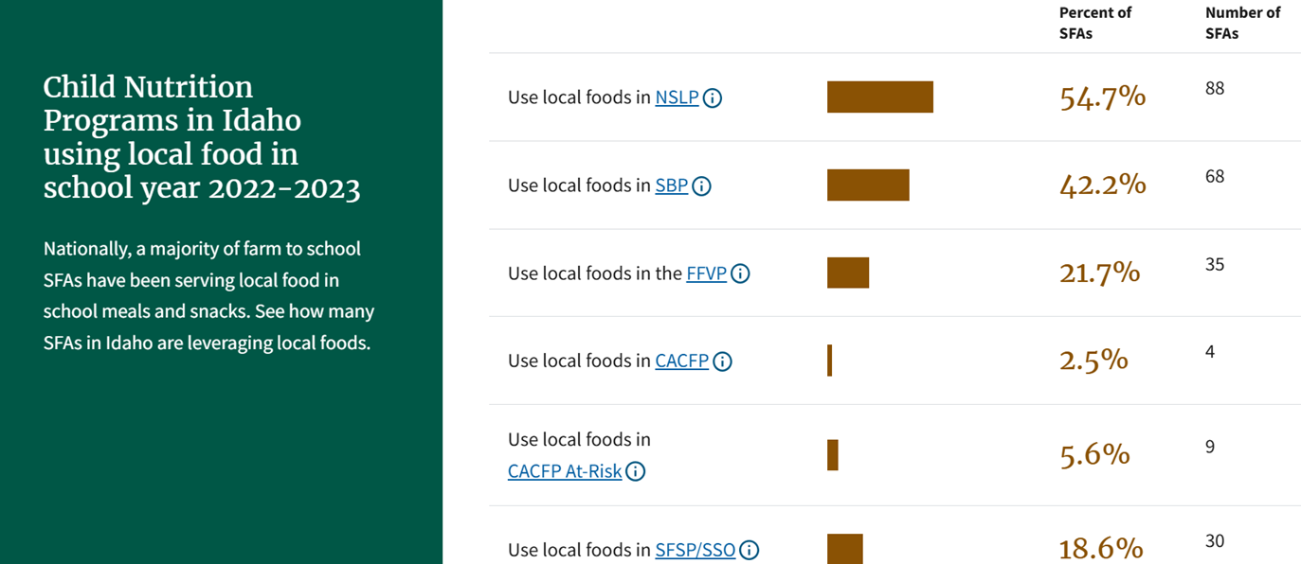The height and width of the screenshot is (564, 1301).
Task: Click the info icon next to SFSP/SSO
Action: click(749, 550)
